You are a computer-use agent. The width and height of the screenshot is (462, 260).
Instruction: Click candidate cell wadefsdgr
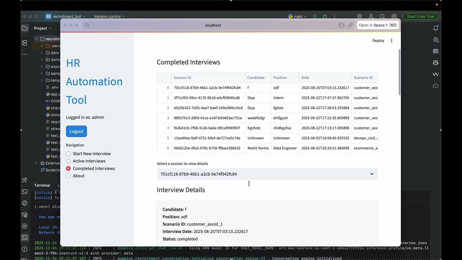258,118
